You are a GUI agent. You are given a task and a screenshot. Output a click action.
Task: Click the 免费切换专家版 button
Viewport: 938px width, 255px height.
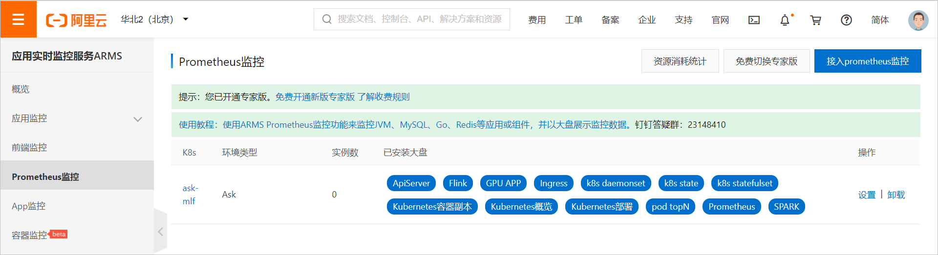coord(767,61)
